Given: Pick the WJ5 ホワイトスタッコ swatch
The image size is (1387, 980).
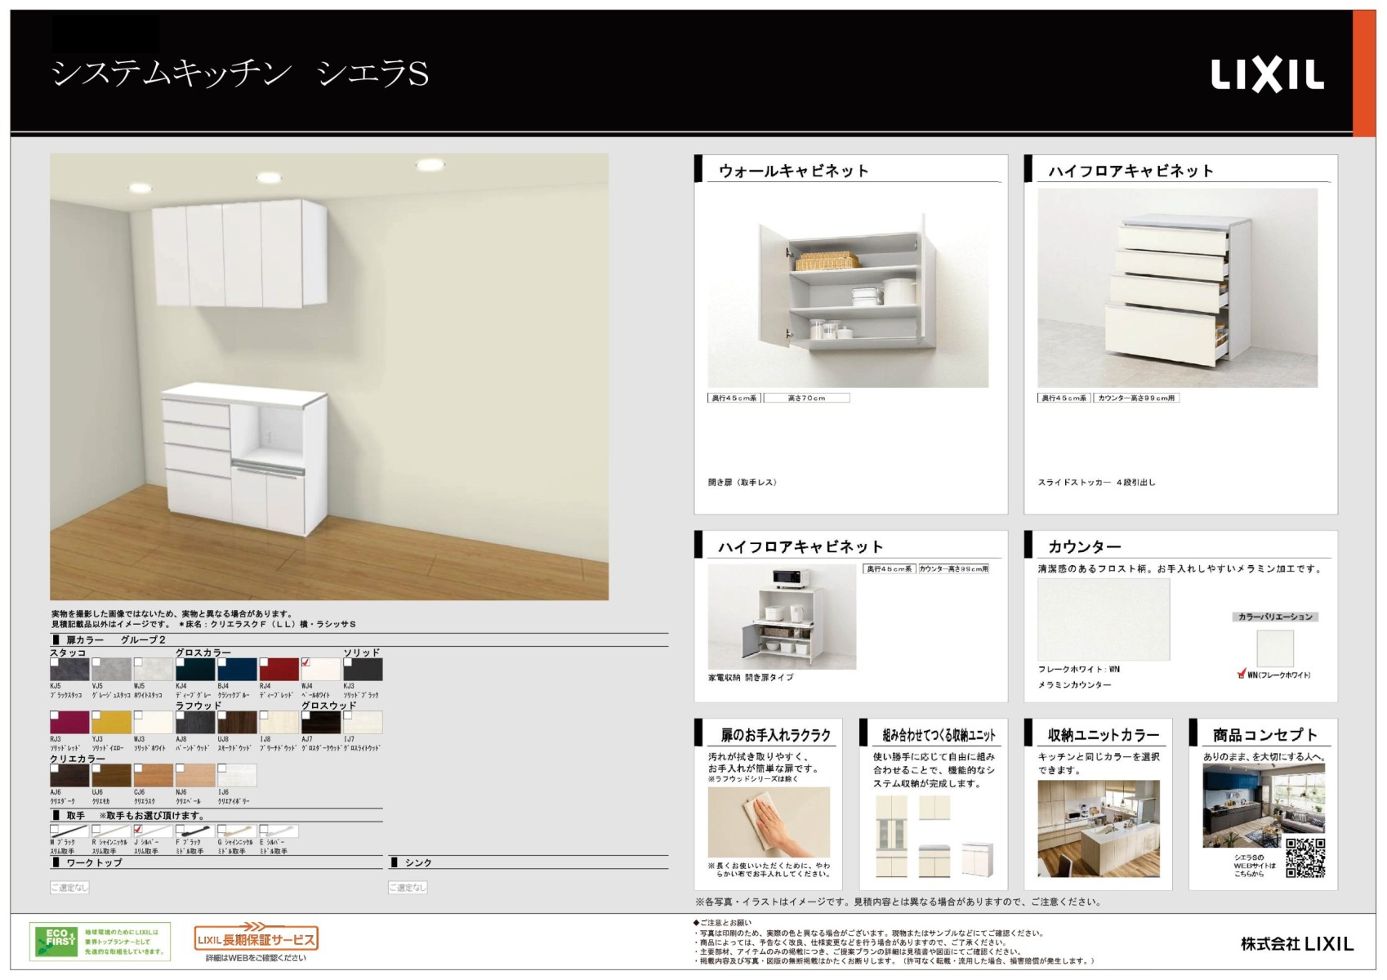Looking at the screenshot, I should [x=154, y=670].
